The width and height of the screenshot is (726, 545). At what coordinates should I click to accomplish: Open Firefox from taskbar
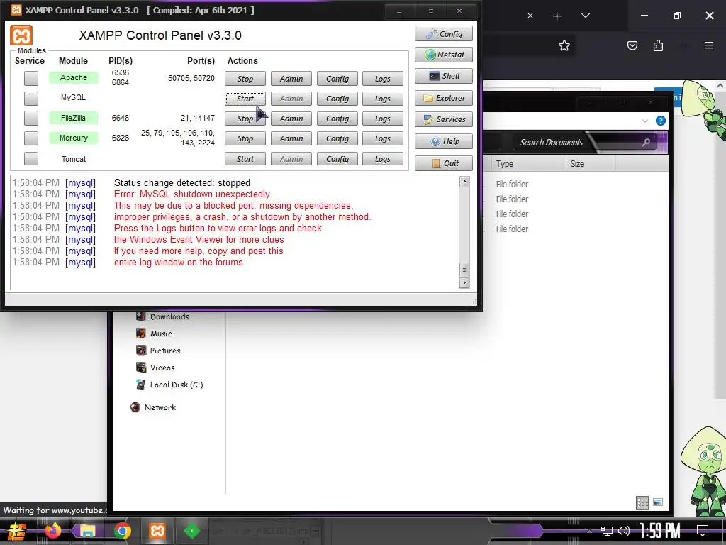click(52, 530)
